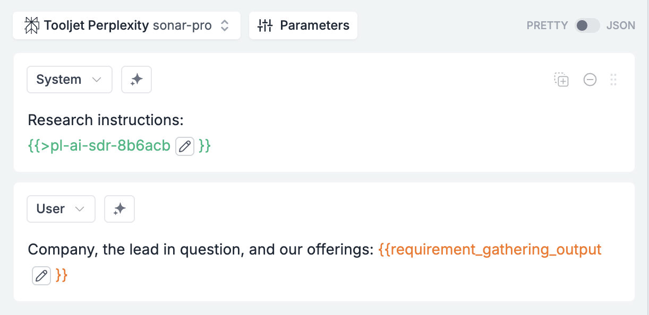Screen dimensions: 649x315
Task: Open Parameters via the sliders icon
Action: point(266,25)
